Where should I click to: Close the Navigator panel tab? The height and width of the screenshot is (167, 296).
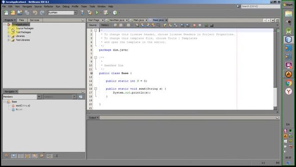17,91
